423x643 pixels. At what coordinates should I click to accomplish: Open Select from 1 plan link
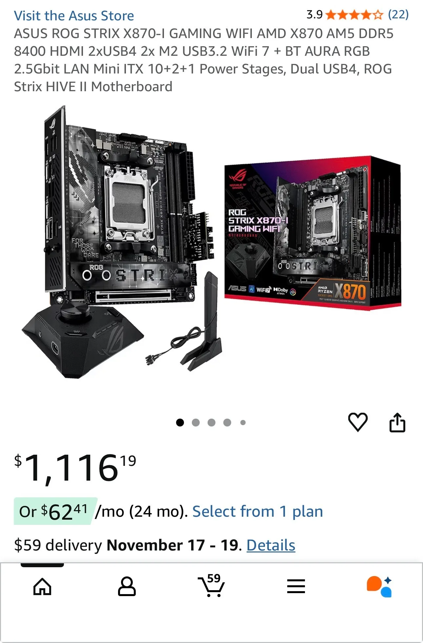tap(258, 511)
